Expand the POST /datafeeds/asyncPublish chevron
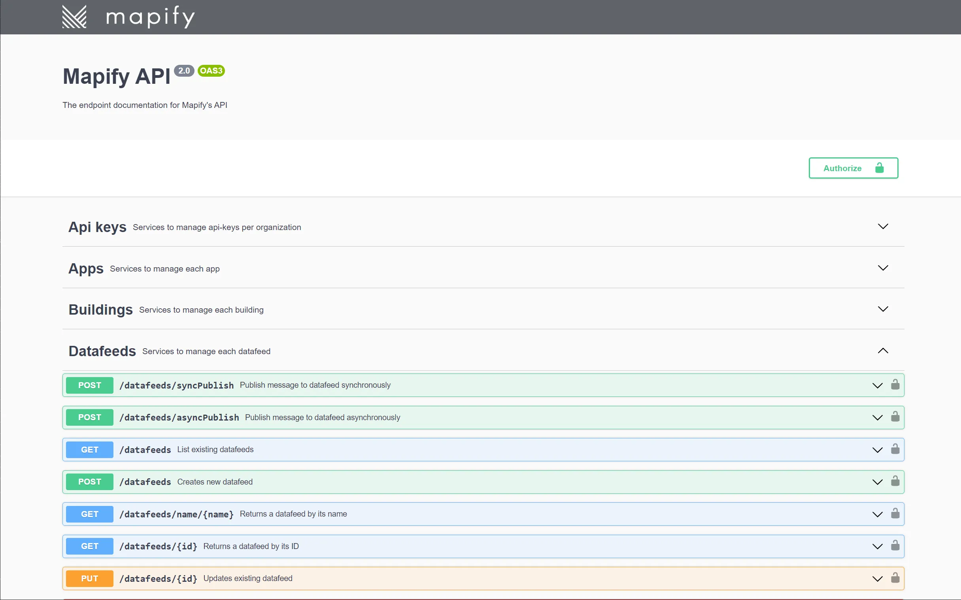This screenshot has height=600, width=961. 877,418
